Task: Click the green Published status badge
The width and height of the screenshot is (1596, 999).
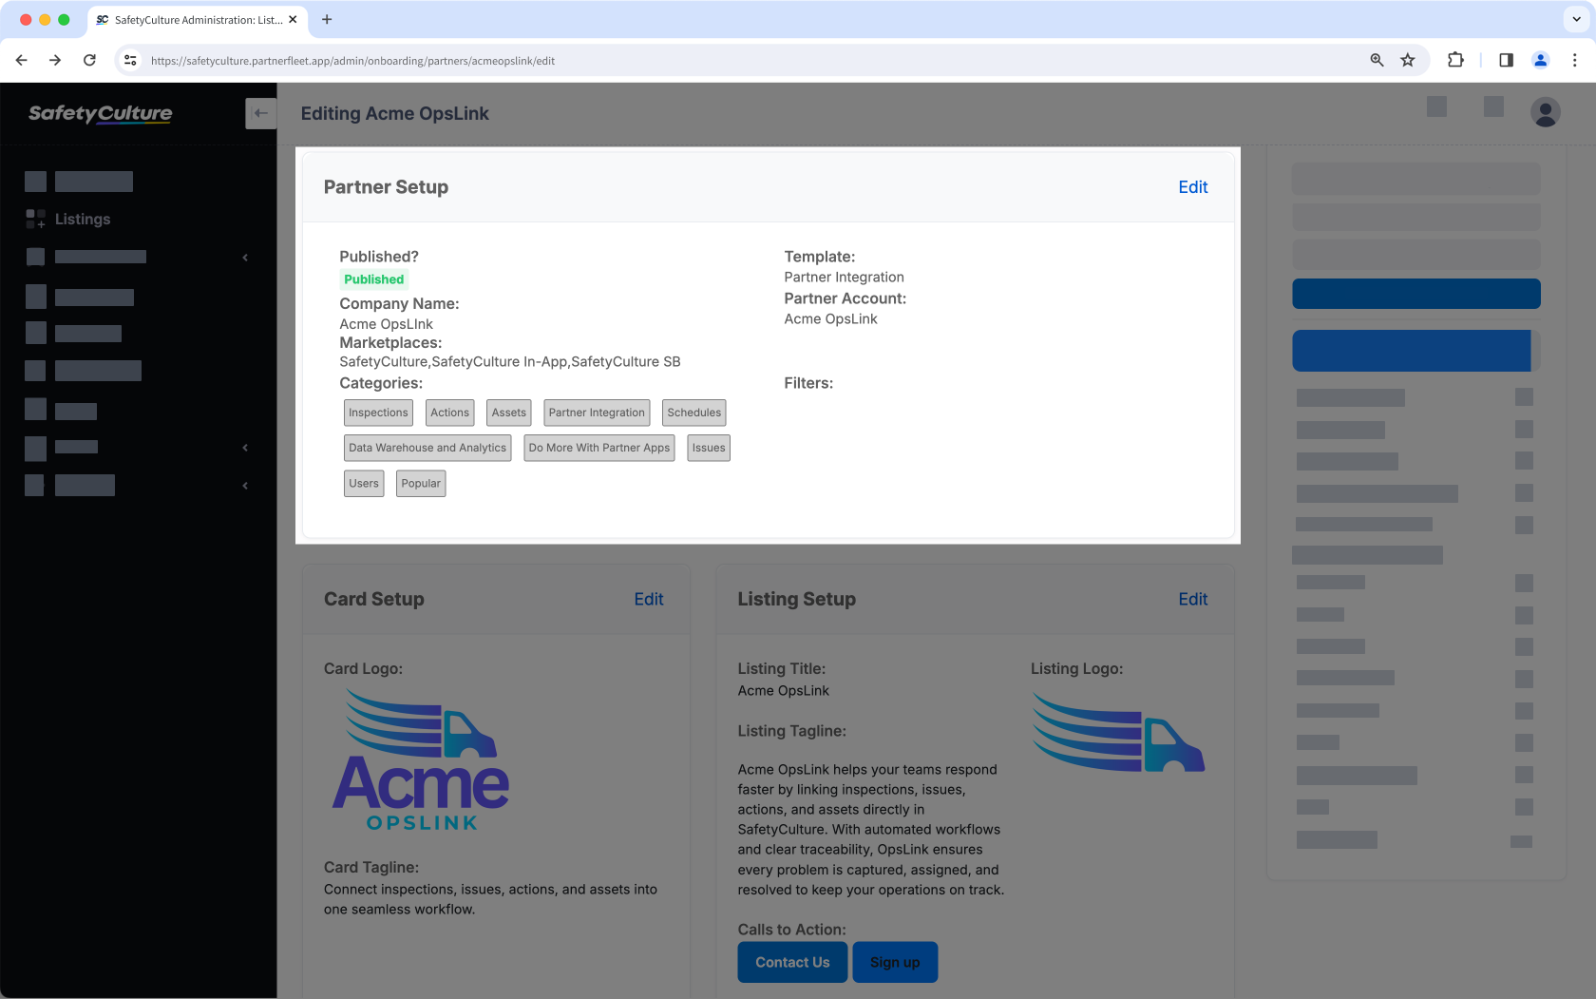Action: coord(374,279)
